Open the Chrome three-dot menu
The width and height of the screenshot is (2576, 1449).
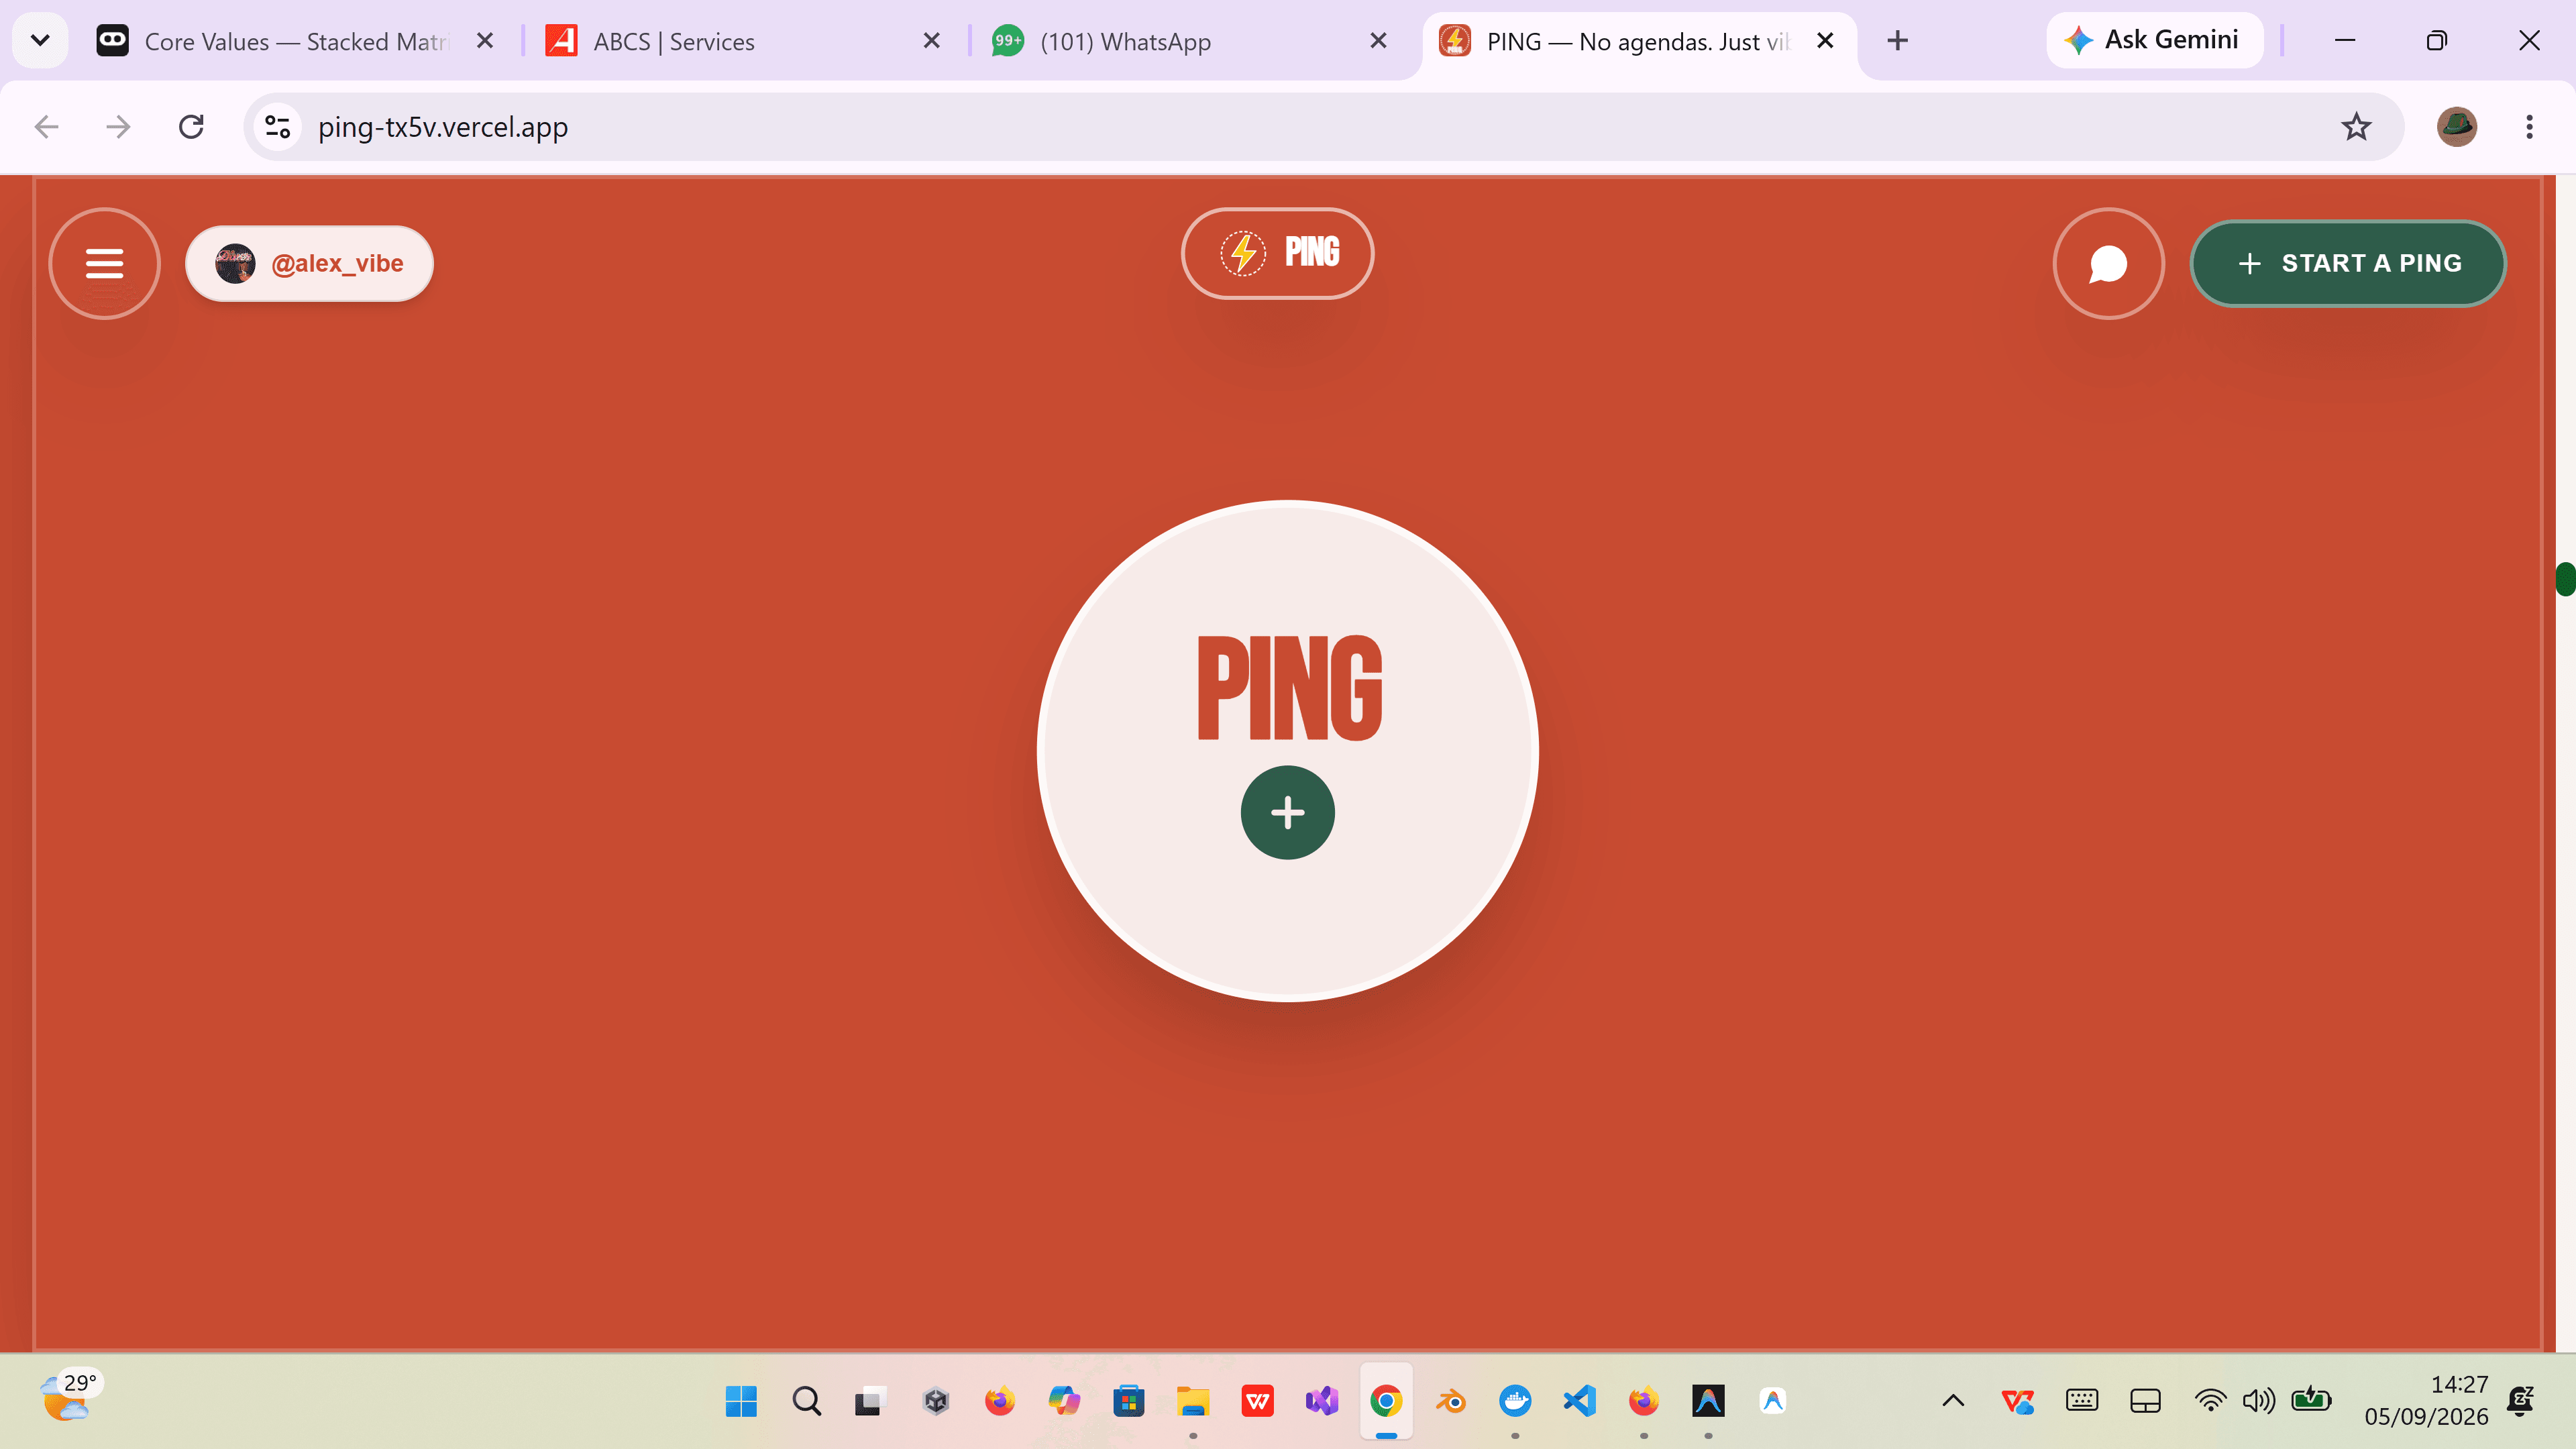pyautogui.click(x=2529, y=127)
